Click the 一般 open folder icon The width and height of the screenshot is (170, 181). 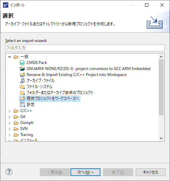(16, 57)
